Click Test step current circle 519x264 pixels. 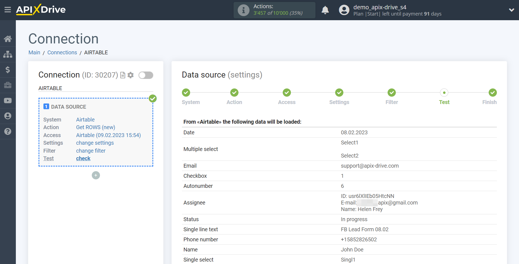(x=444, y=93)
